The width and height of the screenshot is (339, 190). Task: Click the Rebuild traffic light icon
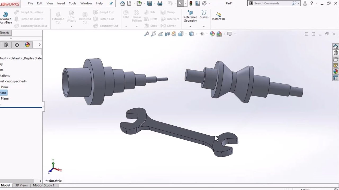click(191, 3)
